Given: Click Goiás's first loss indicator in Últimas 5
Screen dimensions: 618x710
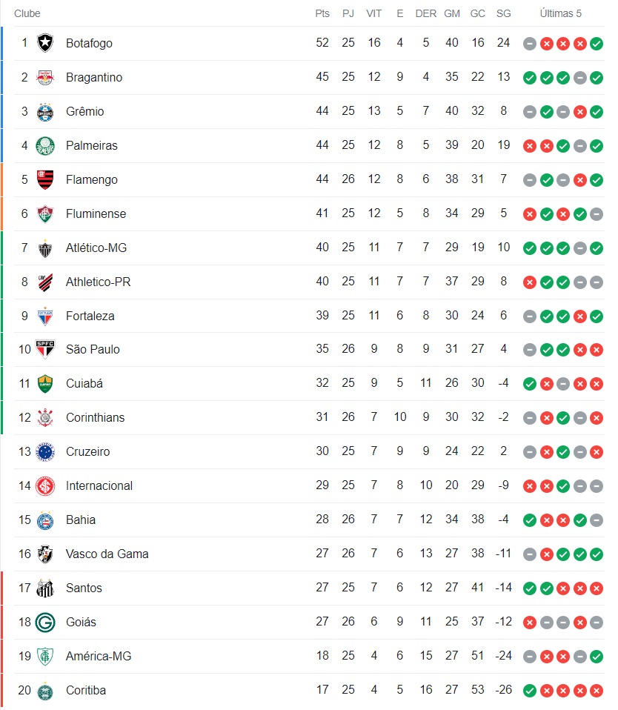Looking at the screenshot, I should click(529, 622).
